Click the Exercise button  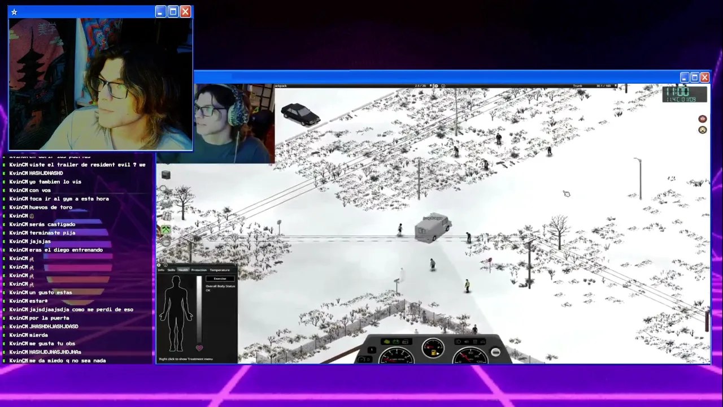[x=220, y=279]
